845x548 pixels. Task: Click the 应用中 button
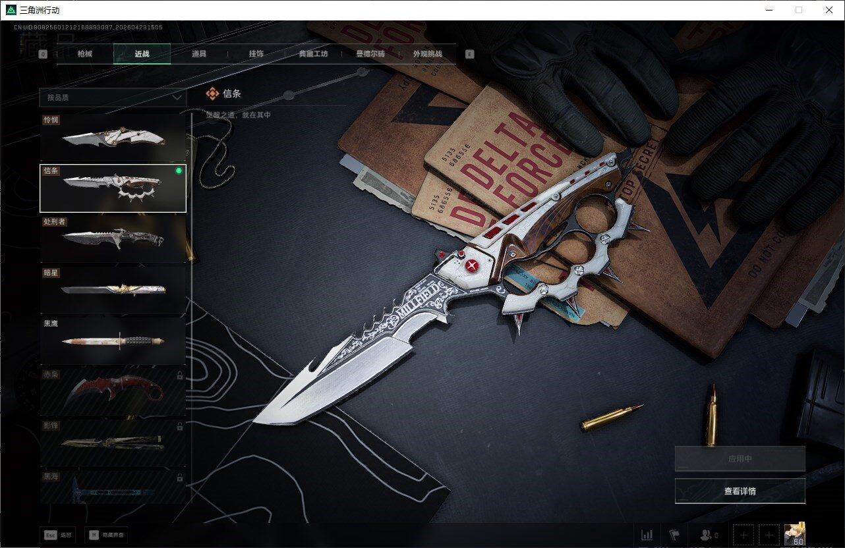740,458
